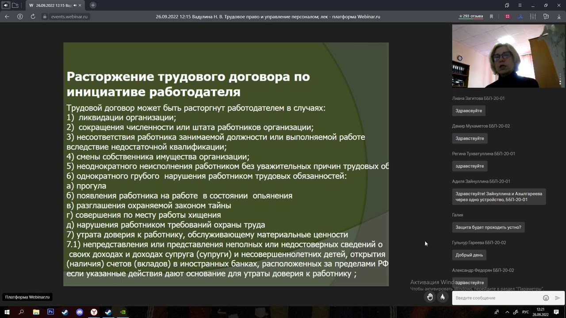Click the padlock site security icon
Viewport: 566px width, 318px height.
click(x=45, y=16)
